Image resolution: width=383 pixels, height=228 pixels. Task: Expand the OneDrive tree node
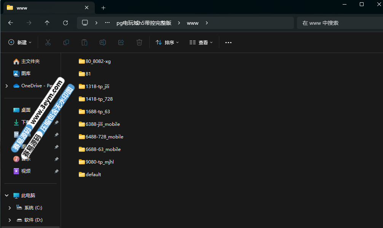coord(6,86)
